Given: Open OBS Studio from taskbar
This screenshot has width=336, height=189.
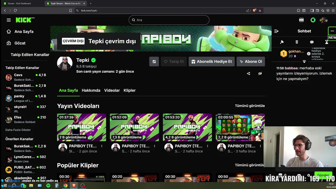Looking at the screenshot, I should 83,186.
